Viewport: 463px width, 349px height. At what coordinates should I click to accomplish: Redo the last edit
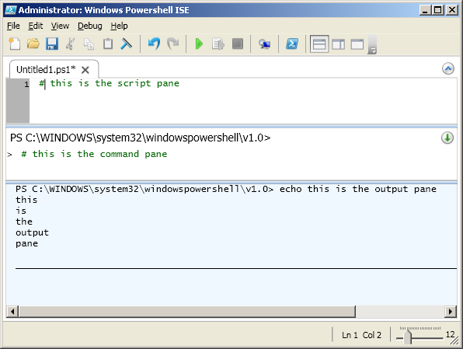(173, 44)
